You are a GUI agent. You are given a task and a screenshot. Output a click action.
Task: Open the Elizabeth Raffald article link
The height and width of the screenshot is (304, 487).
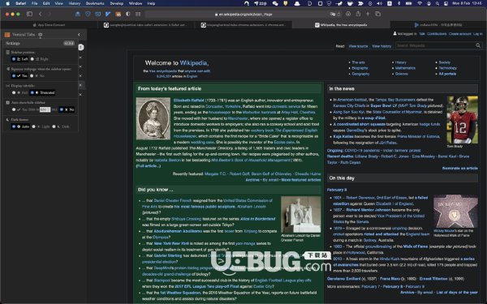click(189, 101)
